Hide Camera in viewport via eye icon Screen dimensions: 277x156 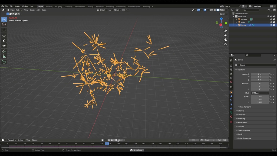(x=271, y=19)
